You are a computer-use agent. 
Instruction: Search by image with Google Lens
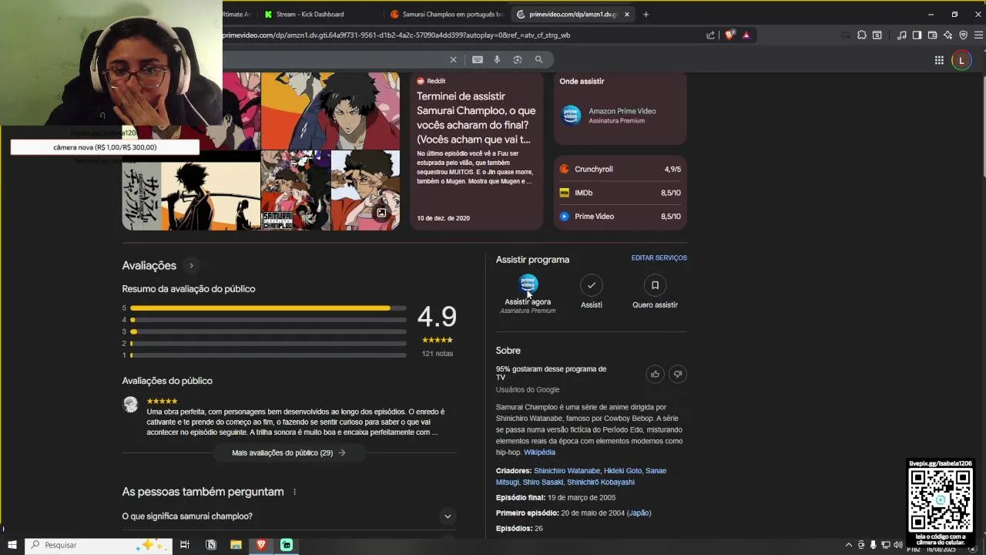(x=518, y=59)
